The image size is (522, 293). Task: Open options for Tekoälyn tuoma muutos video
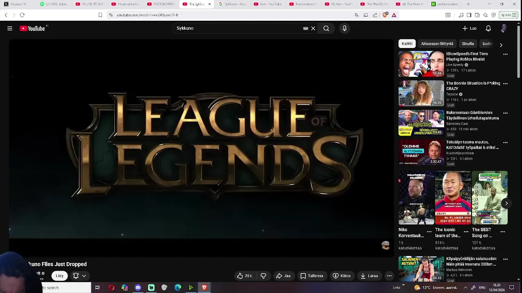click(x=505, y=142)
